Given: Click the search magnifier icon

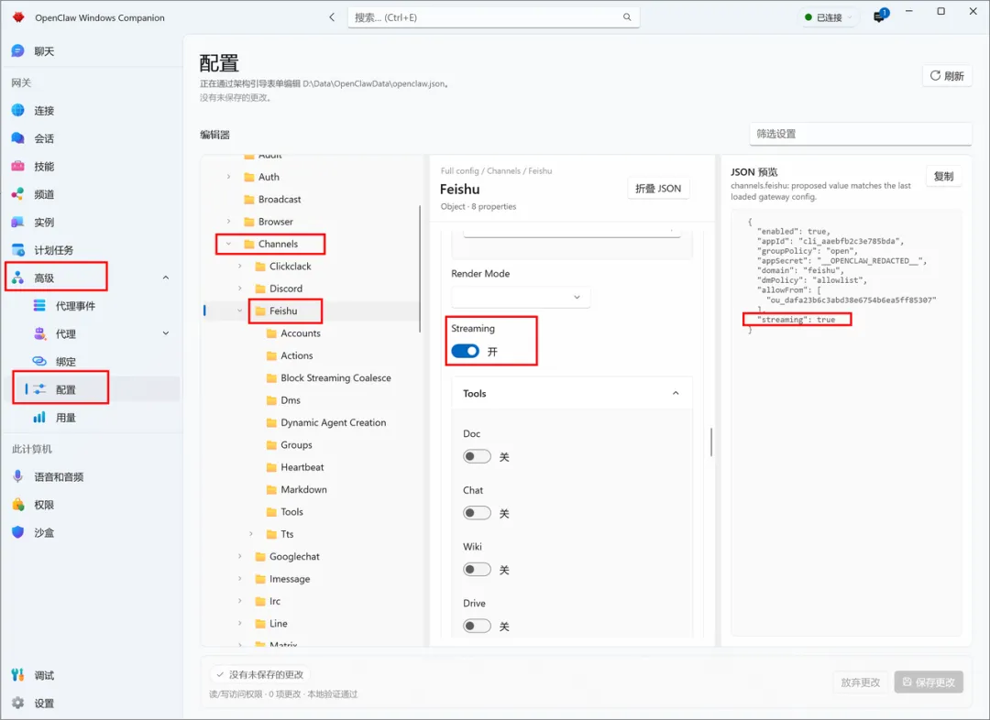Looking at the screenshot, I should (x=627, y=17).
